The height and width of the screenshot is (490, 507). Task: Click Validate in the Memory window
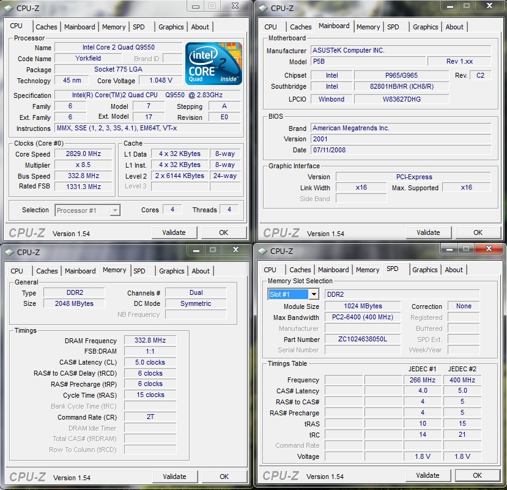[x=174, y=477]
